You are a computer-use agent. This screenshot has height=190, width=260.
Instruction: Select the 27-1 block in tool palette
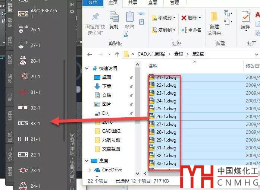pyautogui.click(x=29, y=45)
